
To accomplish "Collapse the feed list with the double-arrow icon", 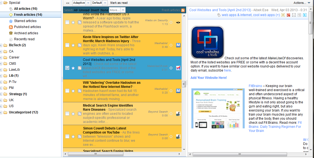I will pos(67,3).
